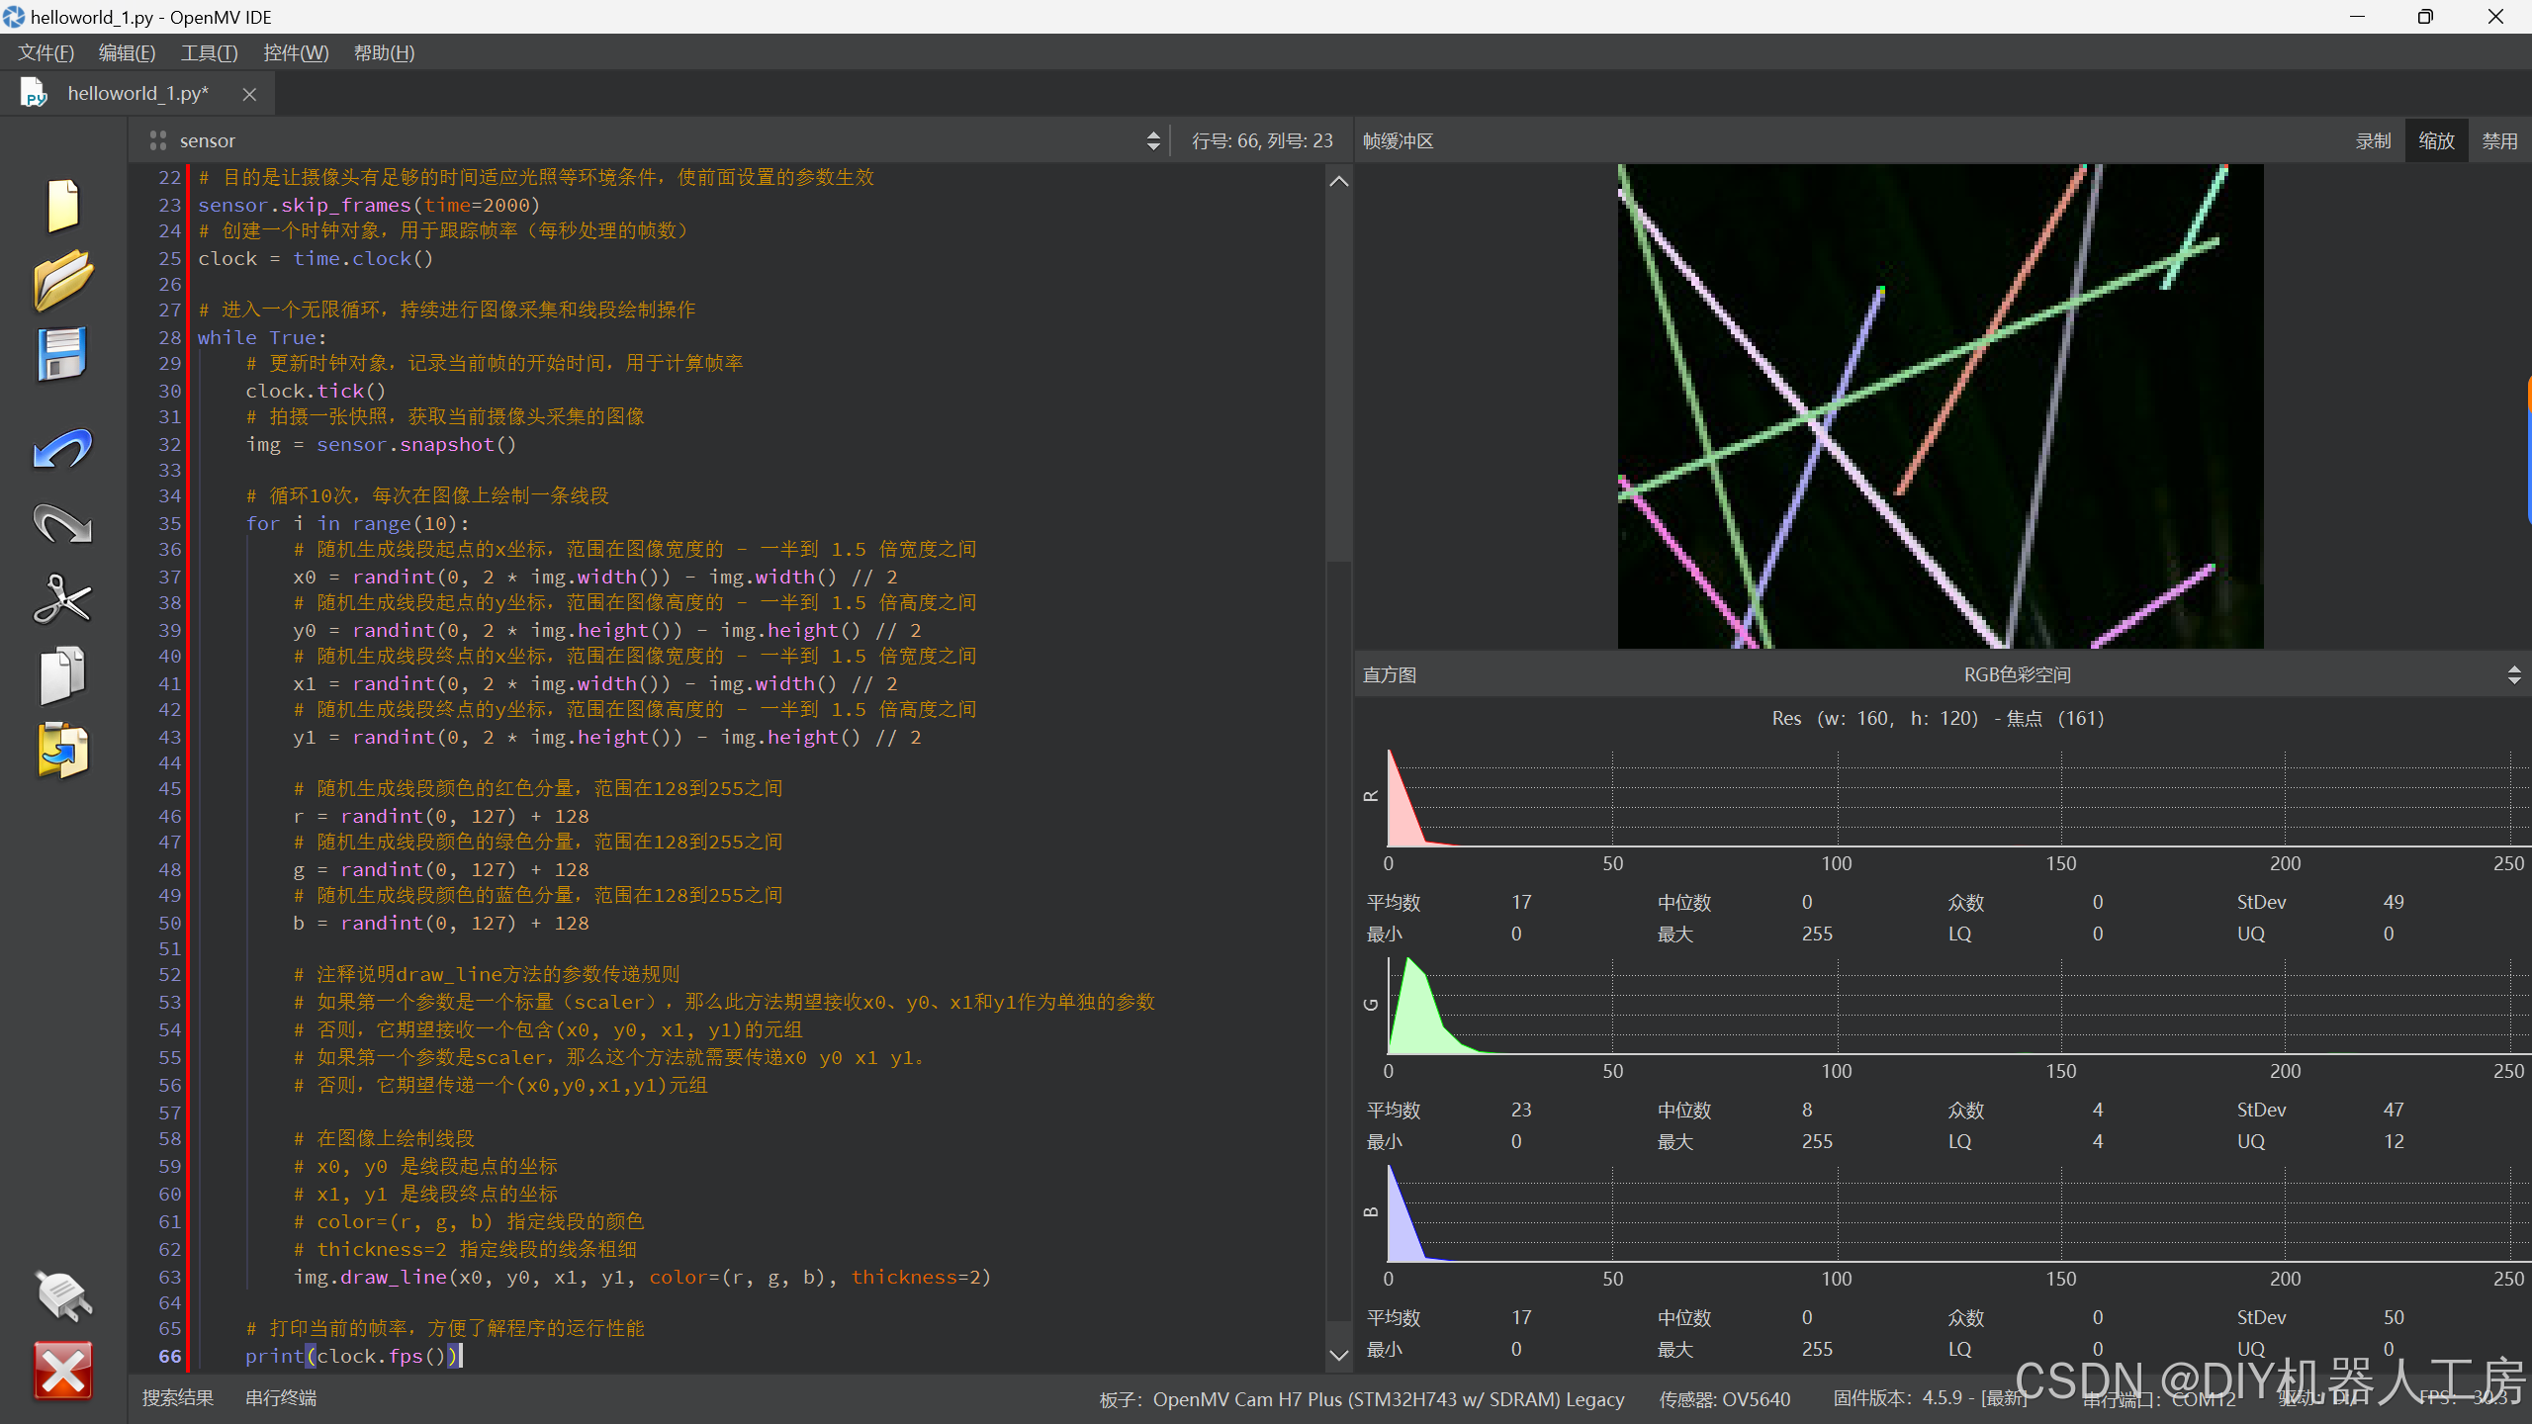Open the 工具(T) menu

pyautogui.click(x=209, y=53)
